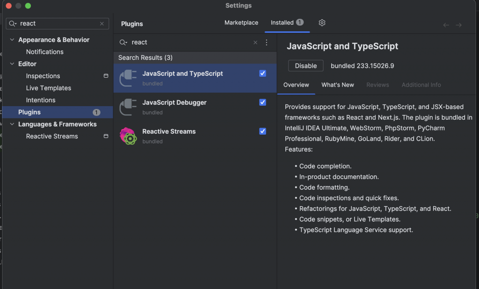Close the Settings window
479x289 pixels.
coord(8,6)
